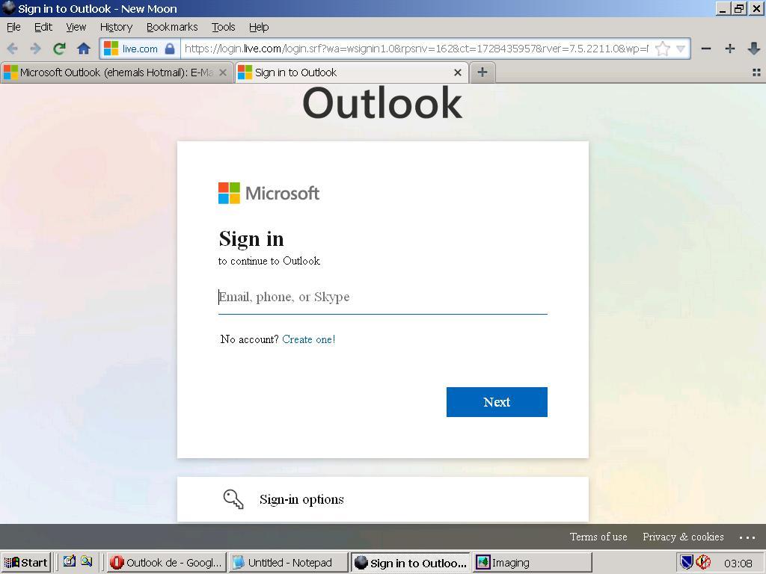
Task: Click the Outlook heading text
Action: [x=382, y=103]
